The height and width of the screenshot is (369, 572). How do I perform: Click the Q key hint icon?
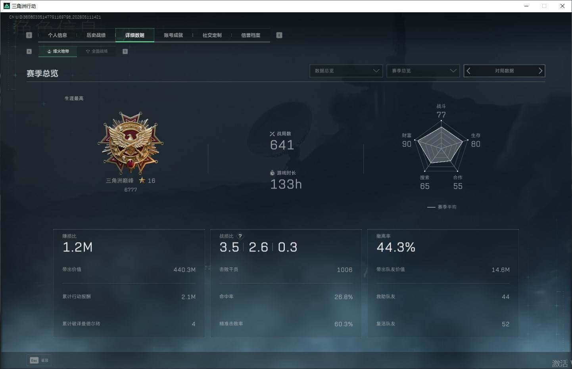point(29,35)
